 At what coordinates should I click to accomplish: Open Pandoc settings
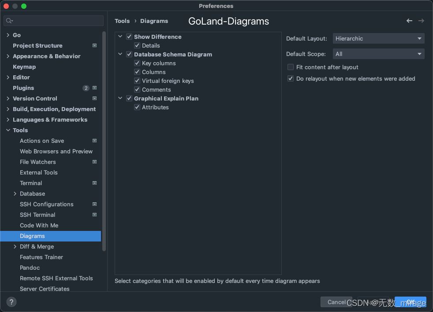pyautogui.click(x=30, y=267)
